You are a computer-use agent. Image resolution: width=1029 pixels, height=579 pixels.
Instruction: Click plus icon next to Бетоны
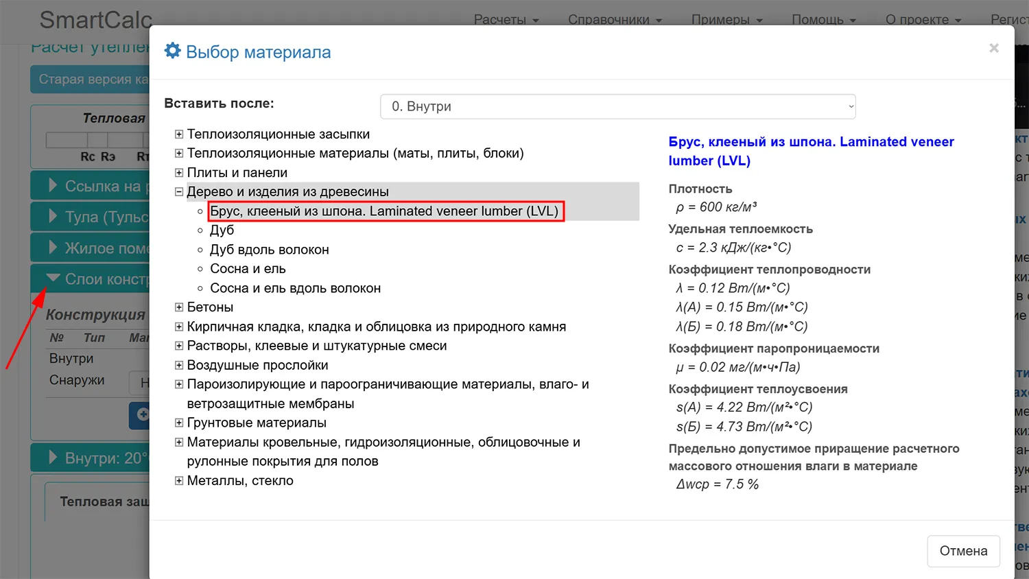pyautogui.click(x=179, y=307)
